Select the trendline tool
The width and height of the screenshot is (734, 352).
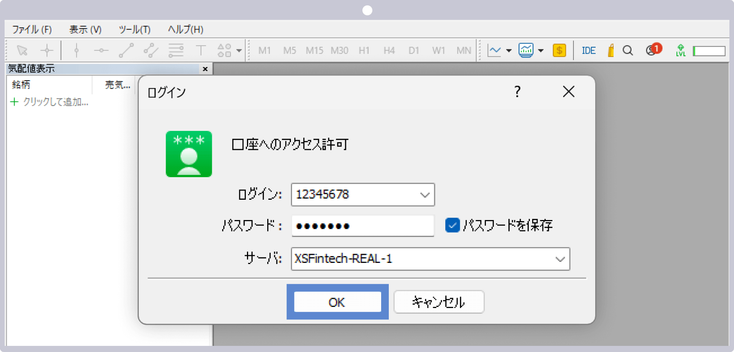[x=126, y=50]
